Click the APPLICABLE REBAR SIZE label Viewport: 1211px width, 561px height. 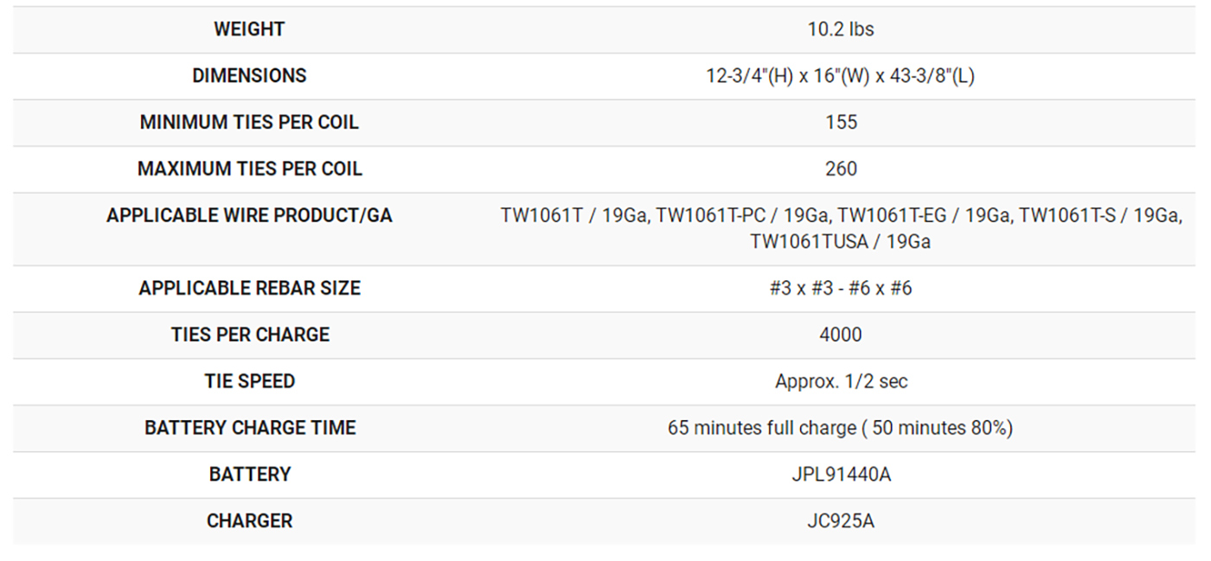point(249,289)
